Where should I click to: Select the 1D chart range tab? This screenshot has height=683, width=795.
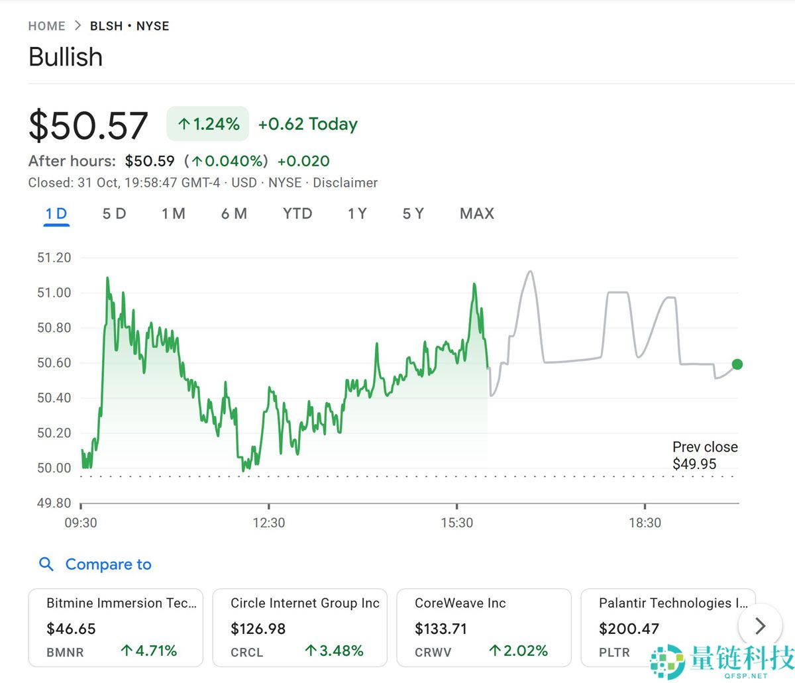(56, 214)
